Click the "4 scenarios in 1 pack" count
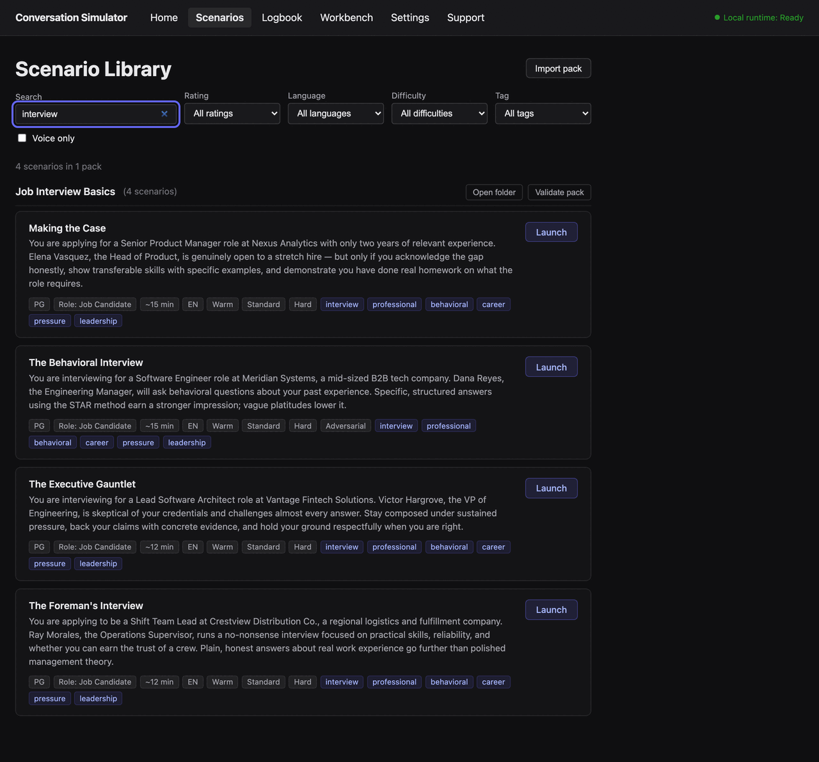 click(58, 166)
